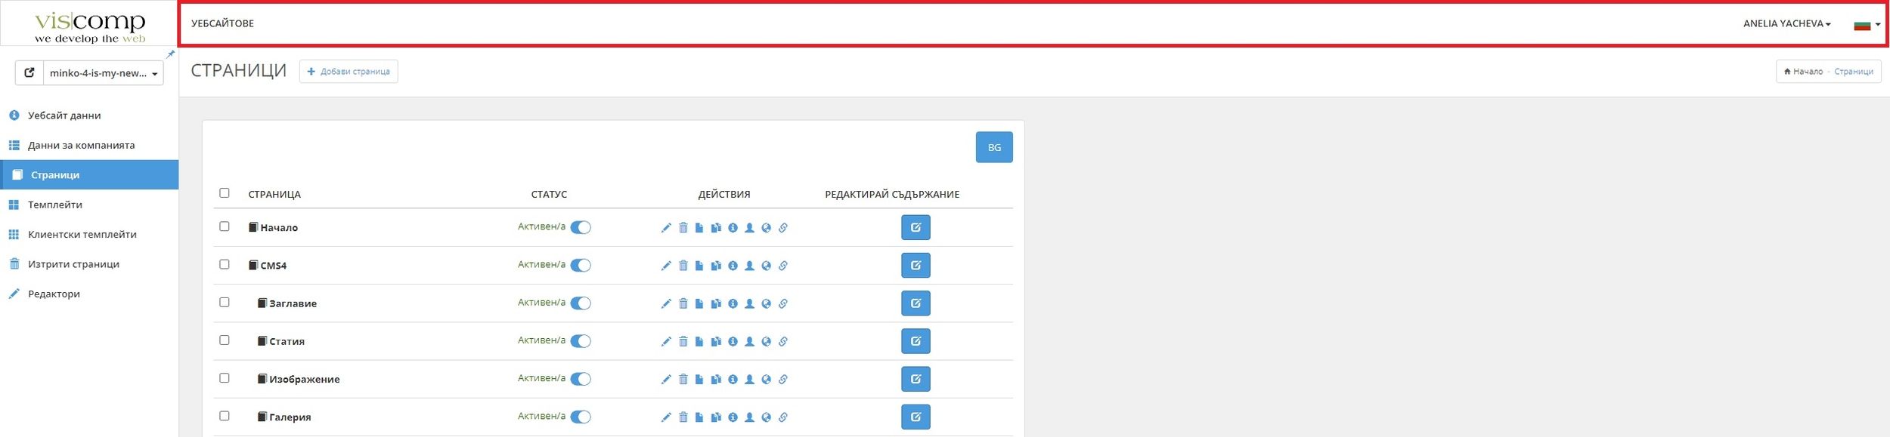
Task: Click the copy-pages icon in Заглавие row
Action: coord(716,303)
